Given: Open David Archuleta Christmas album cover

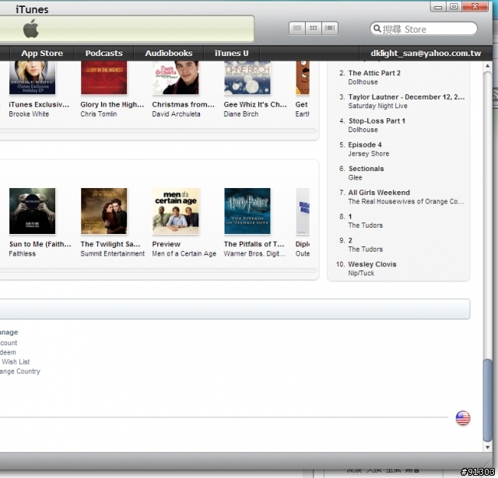Looking at the screenshot, I should [176, 78].
